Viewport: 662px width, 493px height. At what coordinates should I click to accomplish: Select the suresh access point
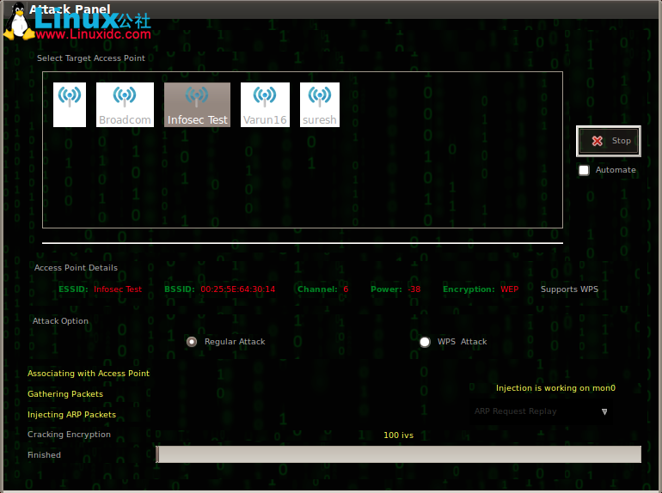(320, 104)
